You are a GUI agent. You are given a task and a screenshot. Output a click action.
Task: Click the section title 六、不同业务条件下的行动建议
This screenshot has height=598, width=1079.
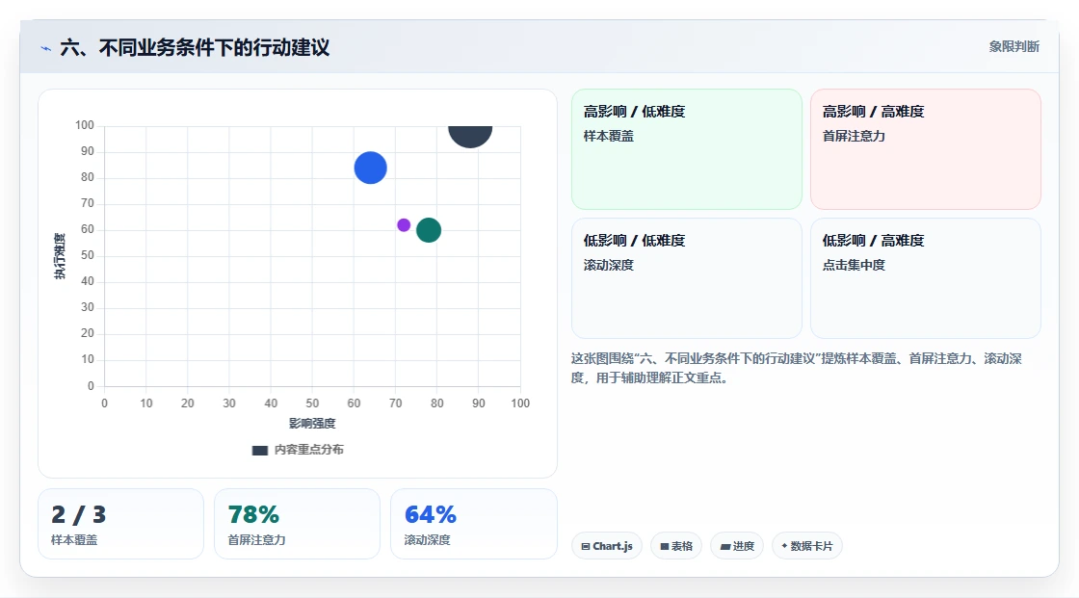pos(195,47)
